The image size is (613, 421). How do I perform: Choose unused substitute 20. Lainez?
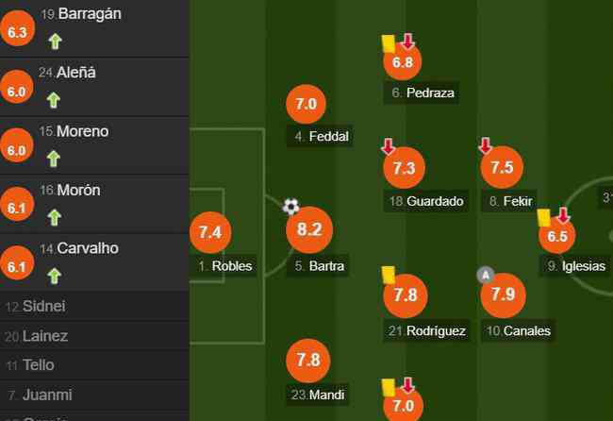tap(94, 336)
